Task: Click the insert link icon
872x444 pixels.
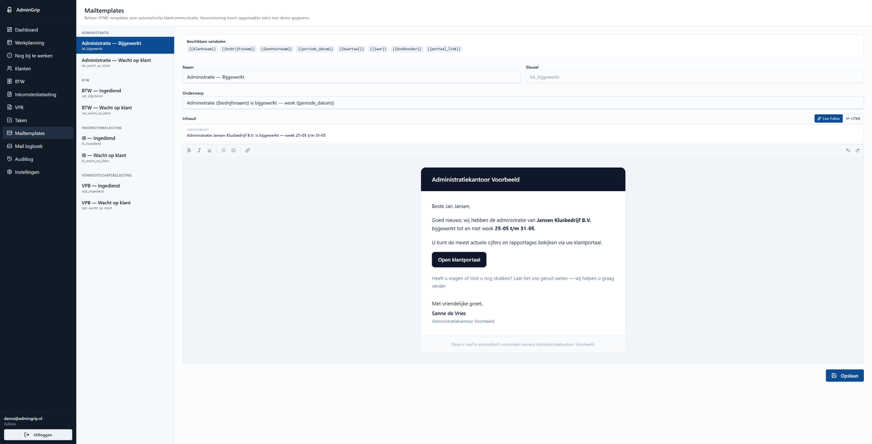Action: pyautogui.click(x=247, y=150)
